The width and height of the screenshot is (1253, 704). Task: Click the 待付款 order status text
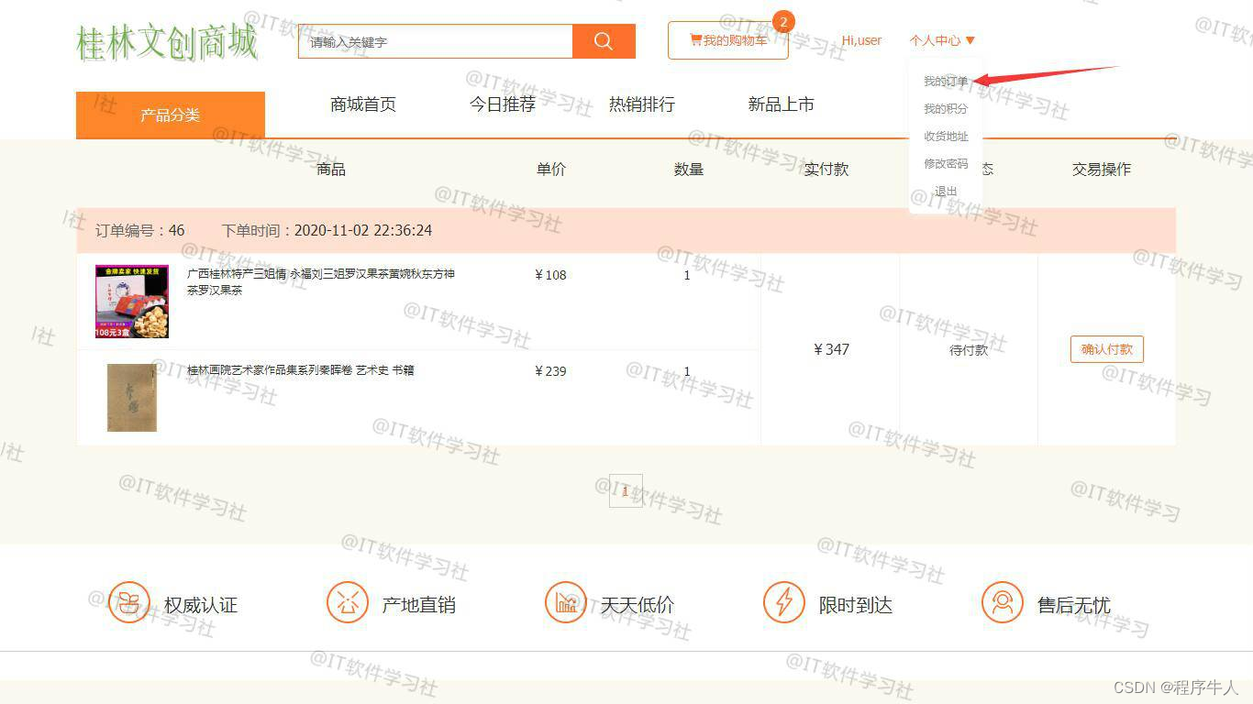click(969, 350)
